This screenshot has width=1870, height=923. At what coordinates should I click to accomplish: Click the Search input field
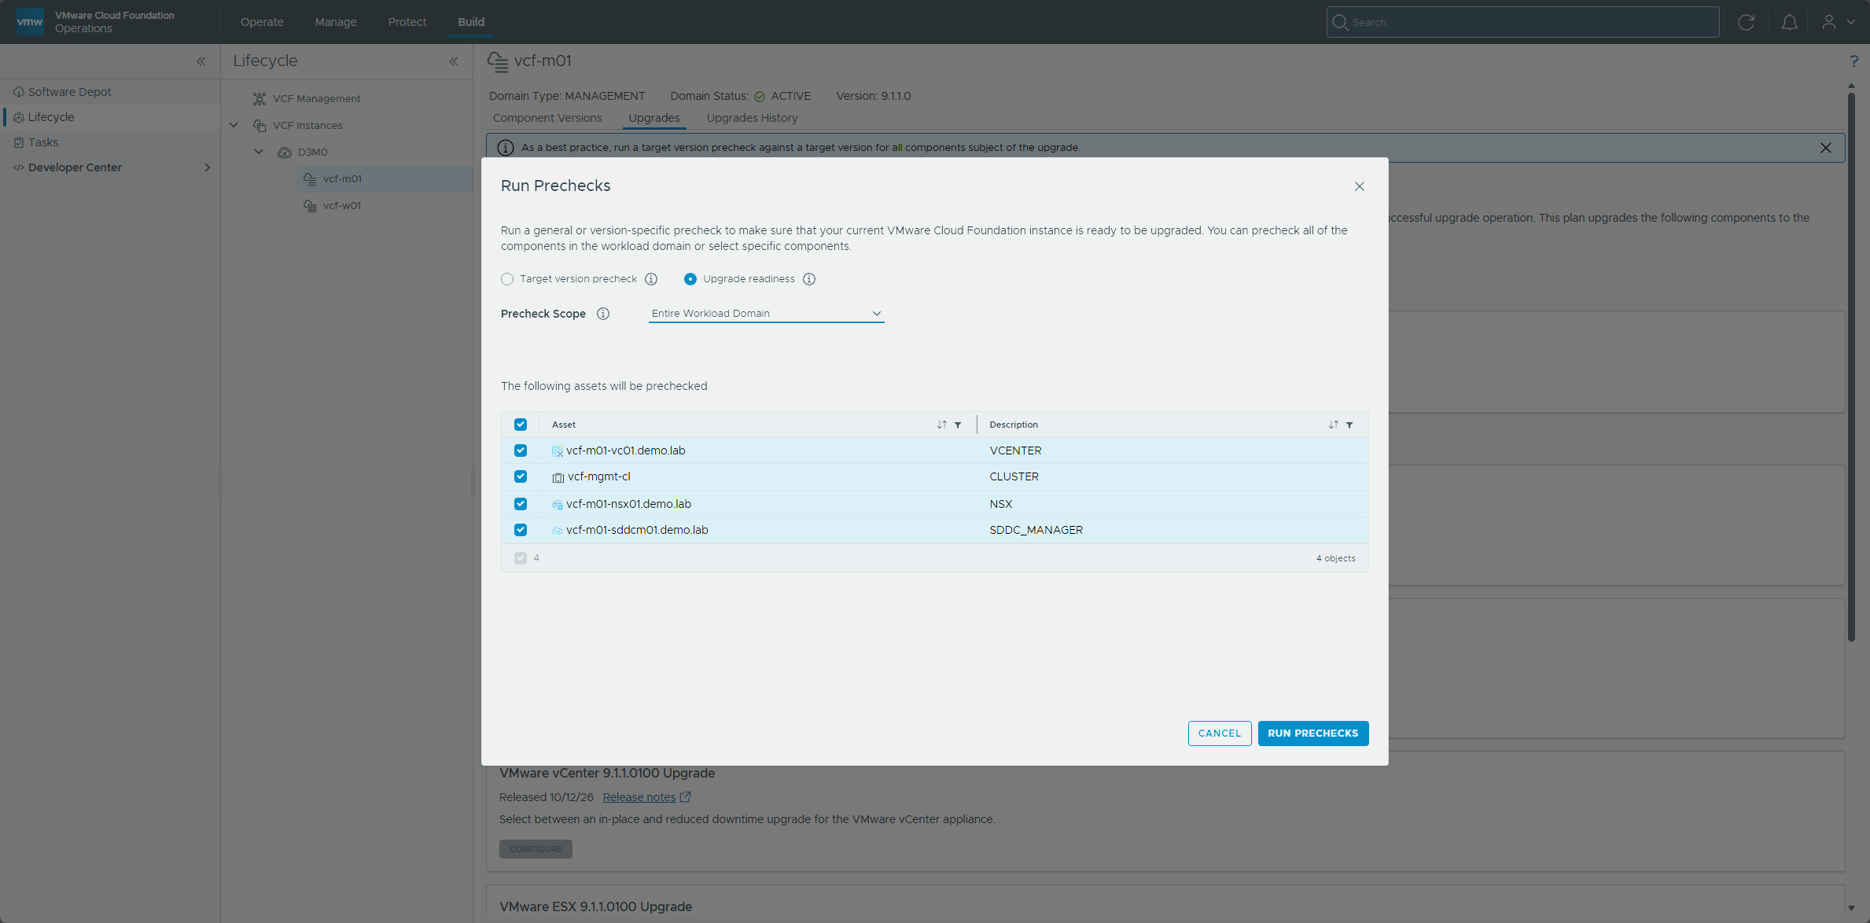coord(1522,22)
